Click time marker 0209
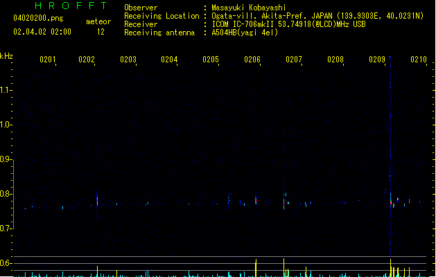 [x=377, y=60]
